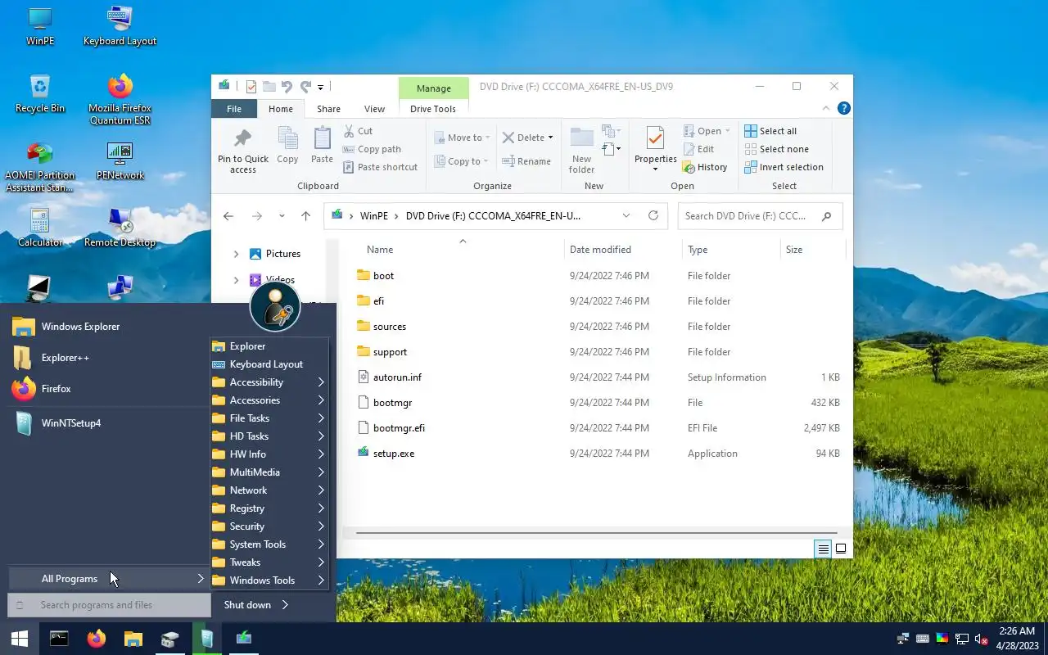
Task: Expand System Tools submenu in start menu
Action: [x=269, y=544]
